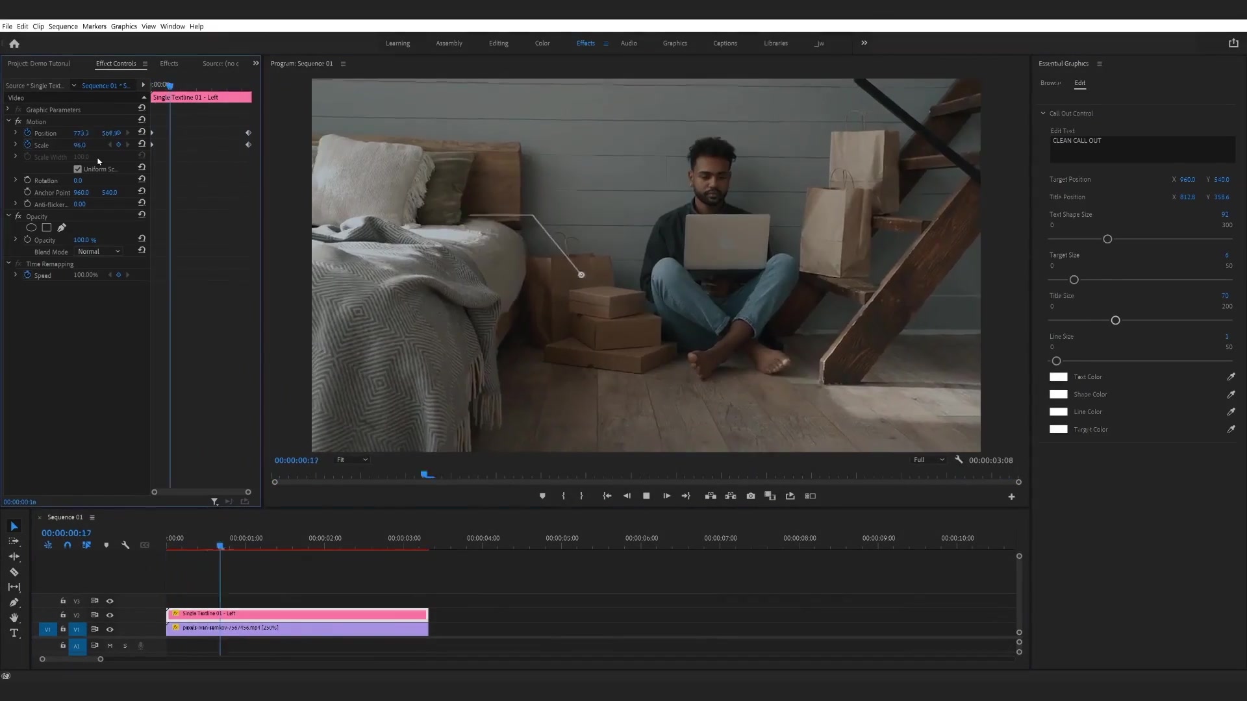Click Go to In button

coord(607,496)
